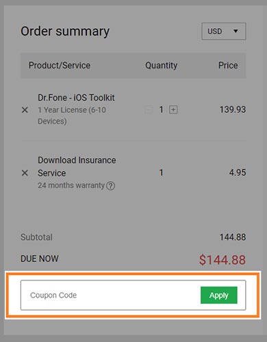The image size is (267, 342).
Task: Click the Subtotal label
Action: [36, 237]
